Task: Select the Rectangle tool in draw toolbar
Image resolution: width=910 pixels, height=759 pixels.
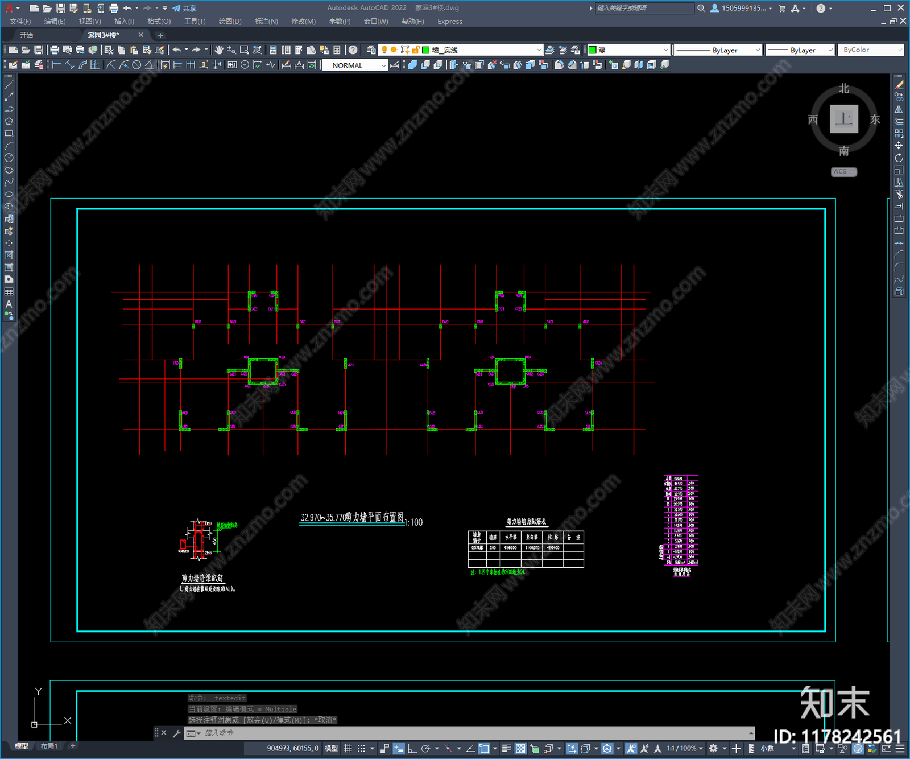Action: (9, 134)
